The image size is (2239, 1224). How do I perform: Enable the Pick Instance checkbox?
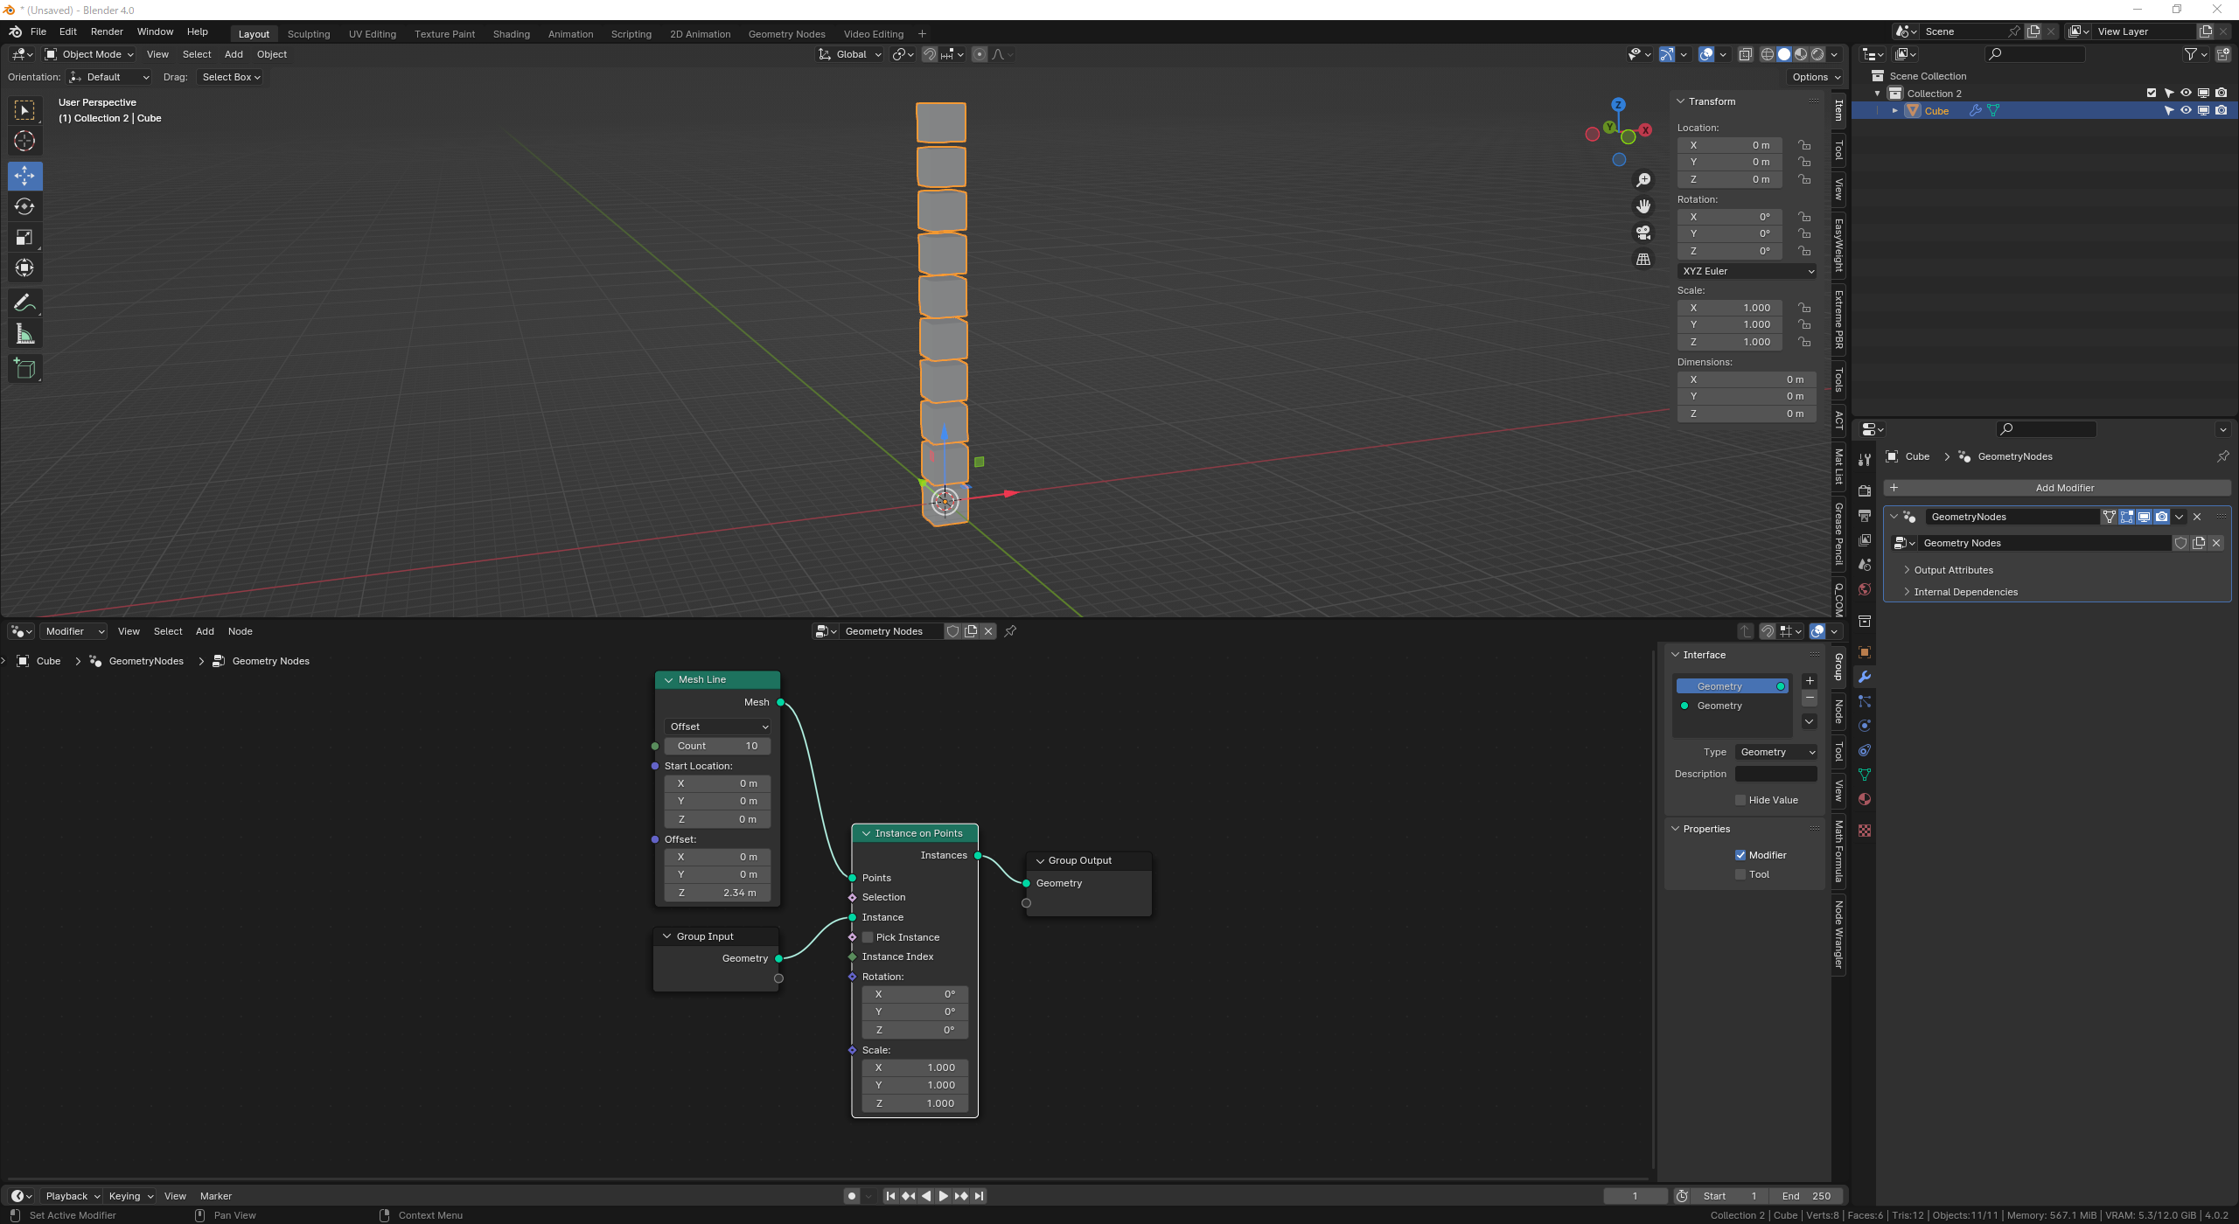click(868, 937)
